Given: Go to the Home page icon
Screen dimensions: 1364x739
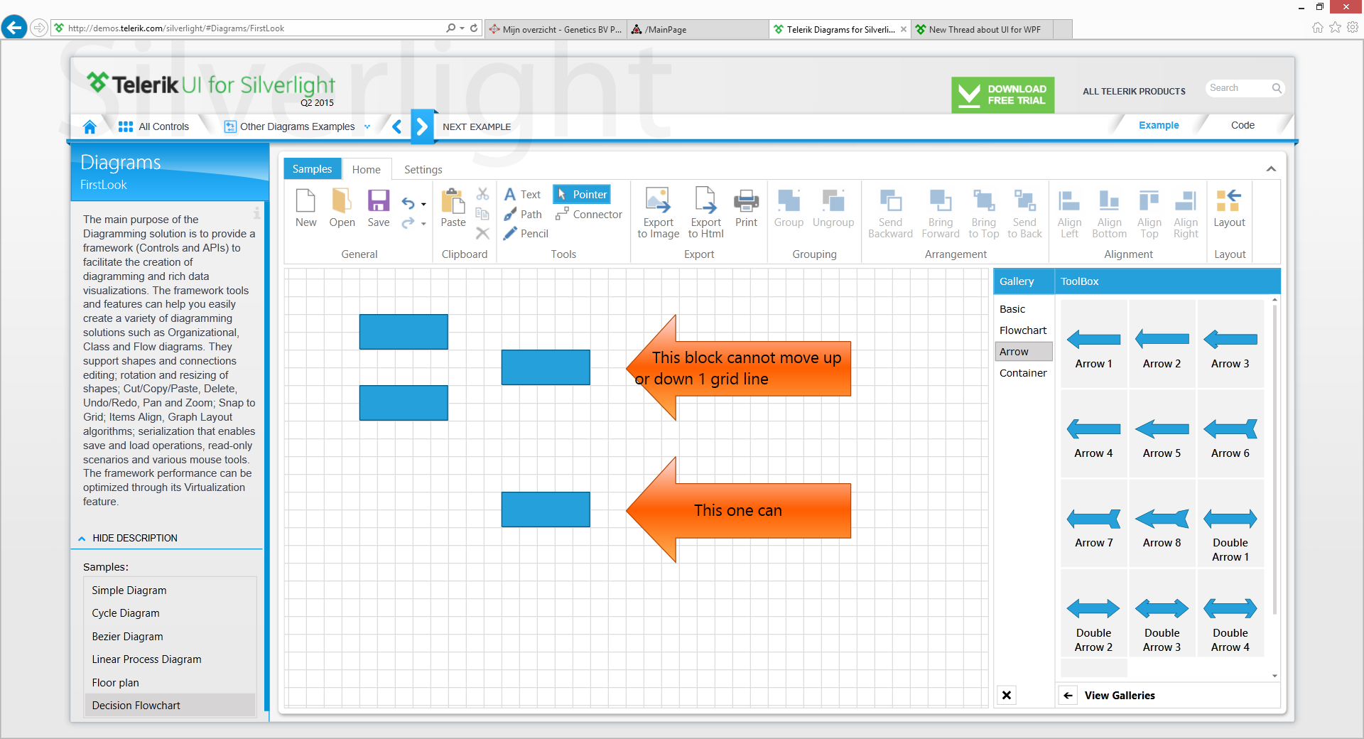Looking at the screenshot, I should (x=90, y=126).
